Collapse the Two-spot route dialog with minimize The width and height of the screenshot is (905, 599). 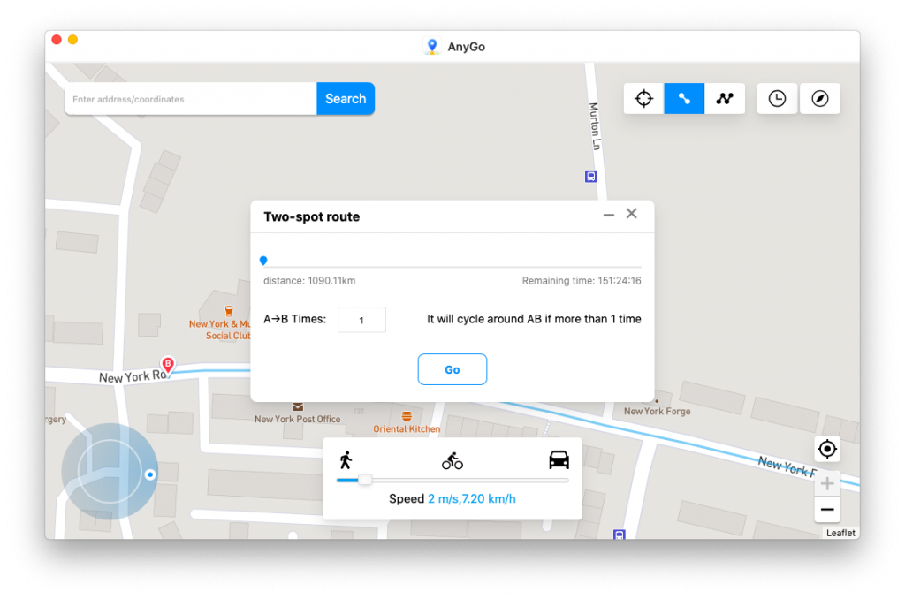(608, 214)
